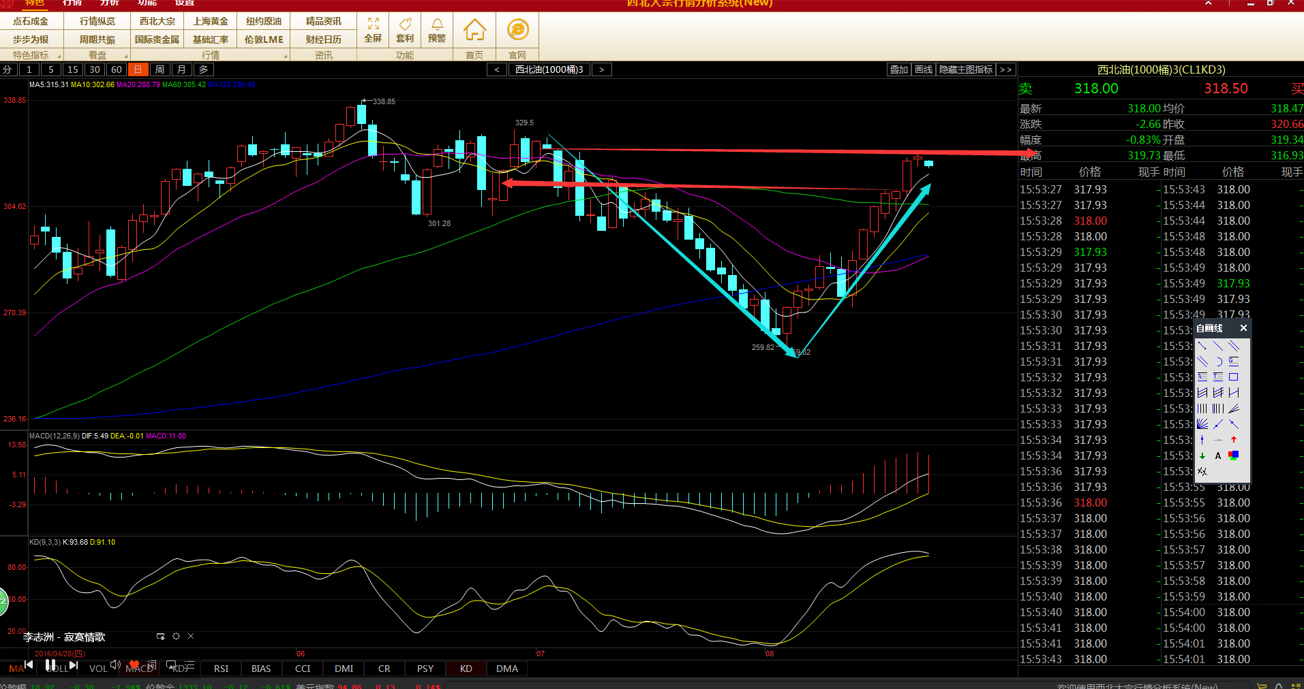Screen dimensions: 1304x689
Task: Switch chart to weekly 周 period
Action: click(x=160, y=69)
